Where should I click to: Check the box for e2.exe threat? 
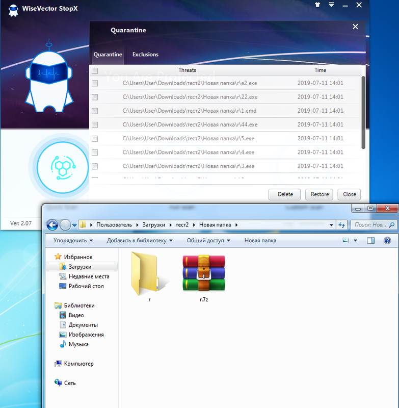click(x=95, y=83)
